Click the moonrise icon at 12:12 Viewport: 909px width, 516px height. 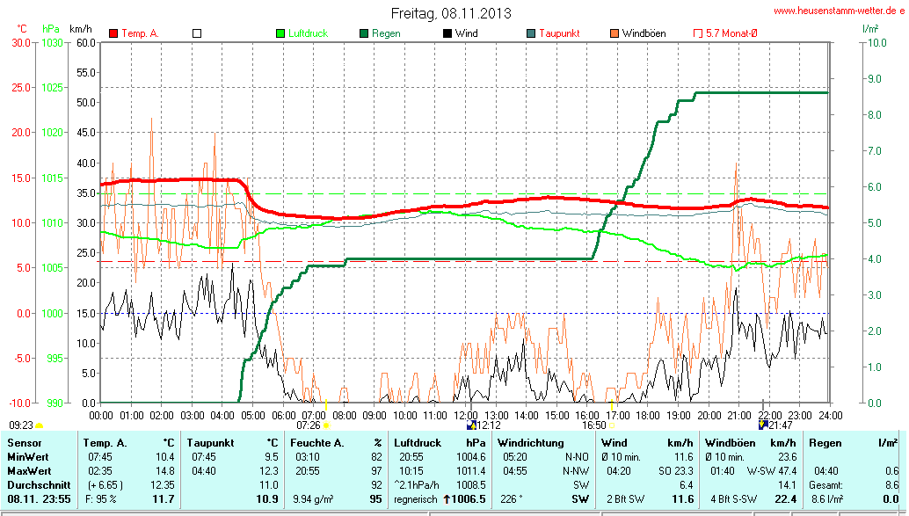pos(471,425)
